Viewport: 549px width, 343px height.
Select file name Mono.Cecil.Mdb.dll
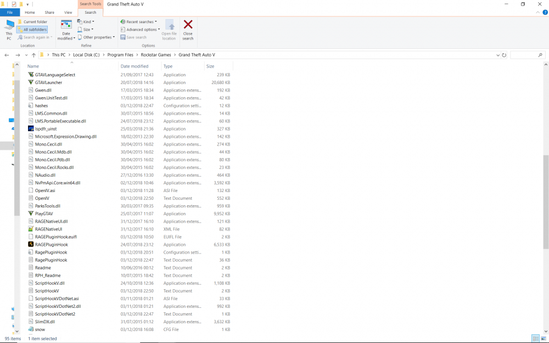coord(53,152)
